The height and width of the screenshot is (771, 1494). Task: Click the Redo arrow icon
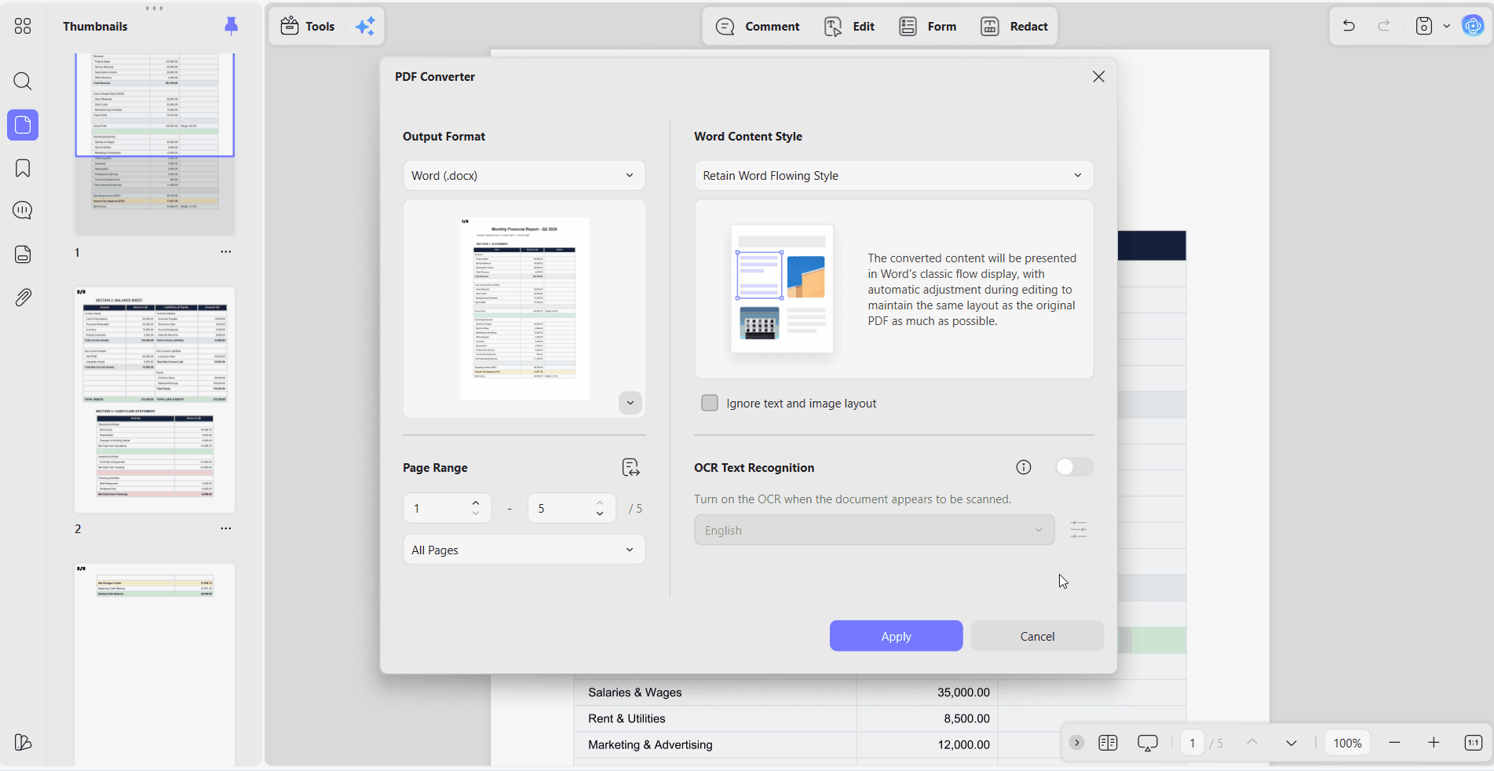click(1384, 26)
